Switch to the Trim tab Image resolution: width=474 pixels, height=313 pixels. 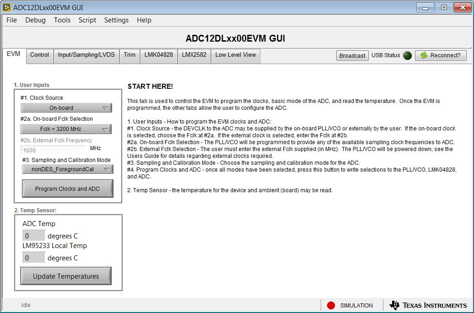point(129,55)
